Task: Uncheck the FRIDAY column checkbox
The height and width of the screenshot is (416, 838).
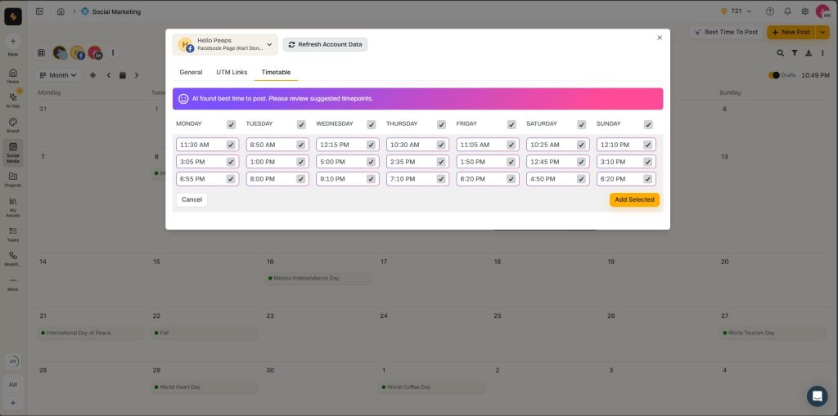Action: click(511, 124)
